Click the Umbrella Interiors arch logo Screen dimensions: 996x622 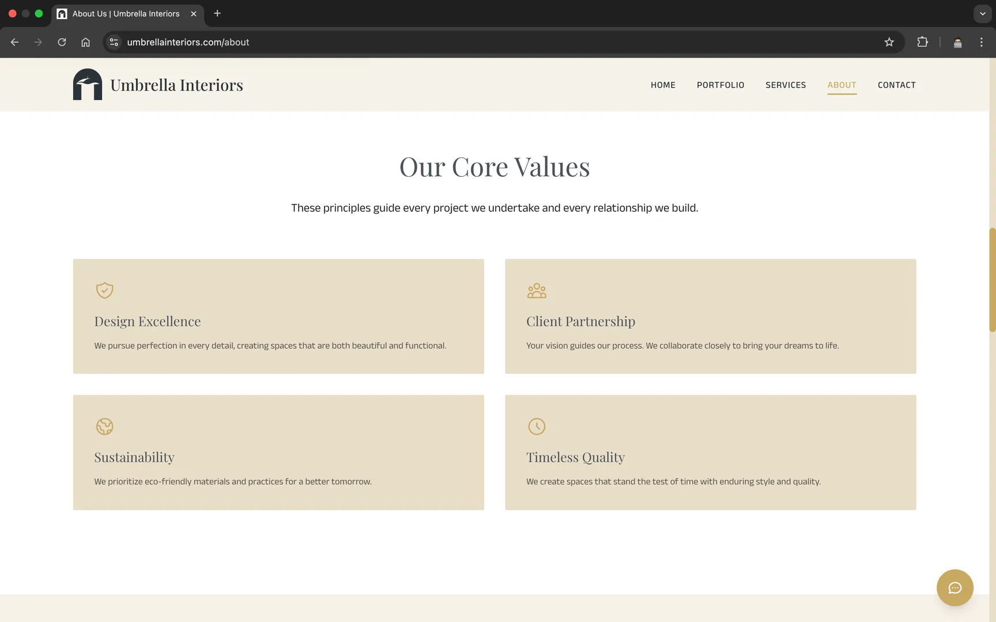(88, 85)
